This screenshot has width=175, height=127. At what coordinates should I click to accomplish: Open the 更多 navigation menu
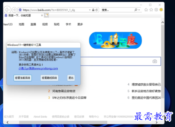[80, 24]
